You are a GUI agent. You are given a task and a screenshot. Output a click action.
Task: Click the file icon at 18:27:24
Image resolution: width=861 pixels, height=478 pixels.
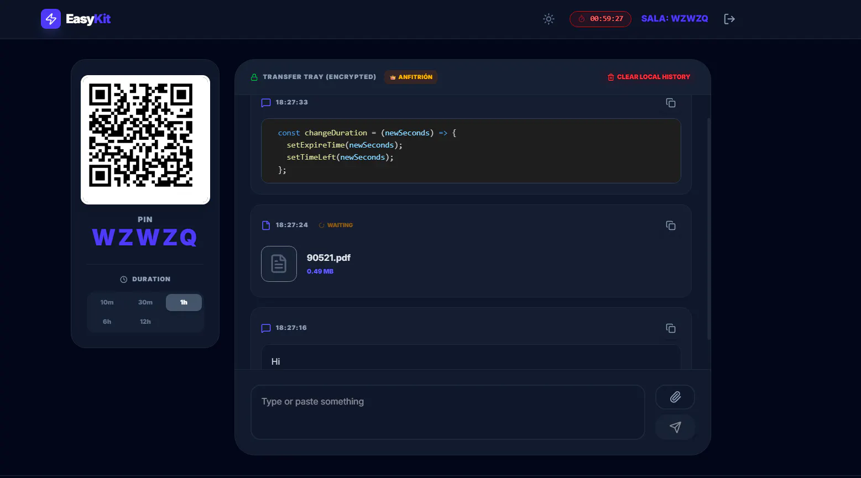pos(266,225)
